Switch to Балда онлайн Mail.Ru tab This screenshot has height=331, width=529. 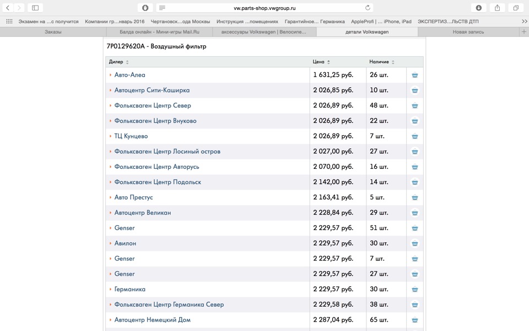[x=159, y=32]
